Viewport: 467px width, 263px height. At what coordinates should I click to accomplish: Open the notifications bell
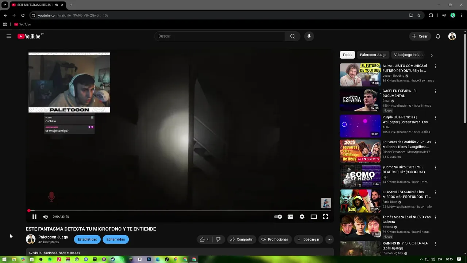438,36
